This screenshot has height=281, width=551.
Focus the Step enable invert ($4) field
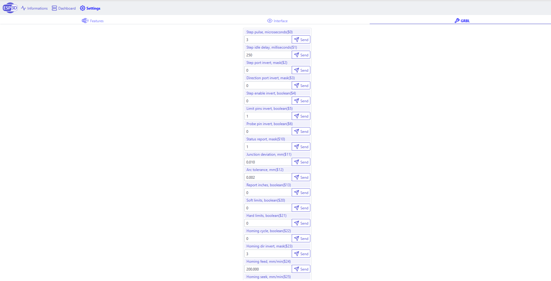coord(268,101)
